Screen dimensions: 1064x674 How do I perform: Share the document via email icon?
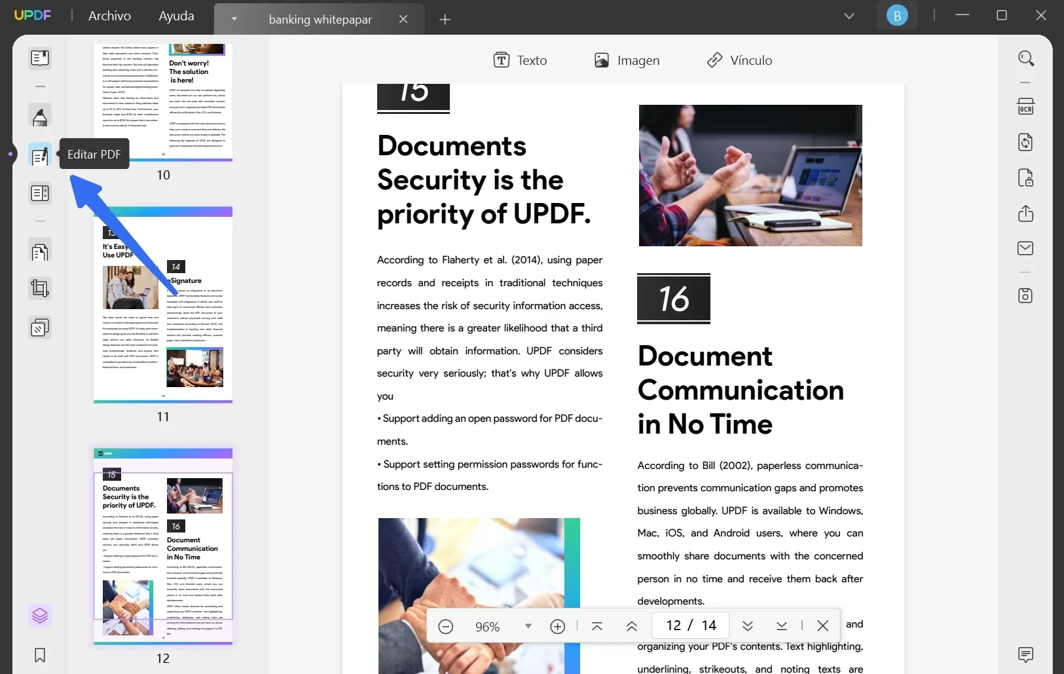(x=1026, y=249)
